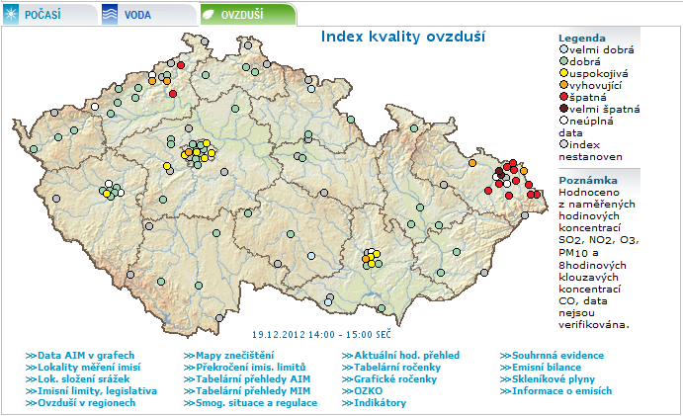The height and width of the screenshot is (416, 683).
Task: Open the 'Souhrnná evidence' link
Action: click(x=557, y=355)
